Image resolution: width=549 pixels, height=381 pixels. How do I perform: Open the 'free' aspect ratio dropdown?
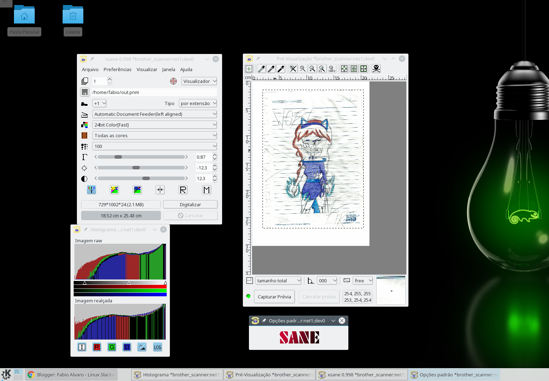pos(362,280)
